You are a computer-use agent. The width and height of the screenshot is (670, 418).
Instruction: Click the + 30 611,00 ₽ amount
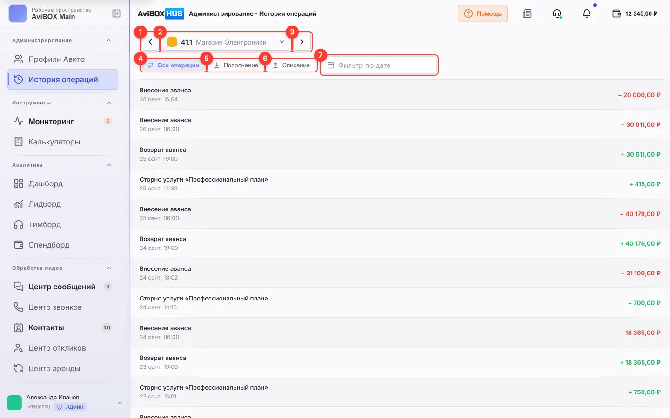click(641, 154)
